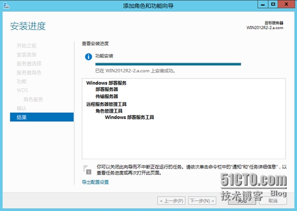Select the 角色服务 step
Screen dimensions: 297x211
[x=33, y=99]
